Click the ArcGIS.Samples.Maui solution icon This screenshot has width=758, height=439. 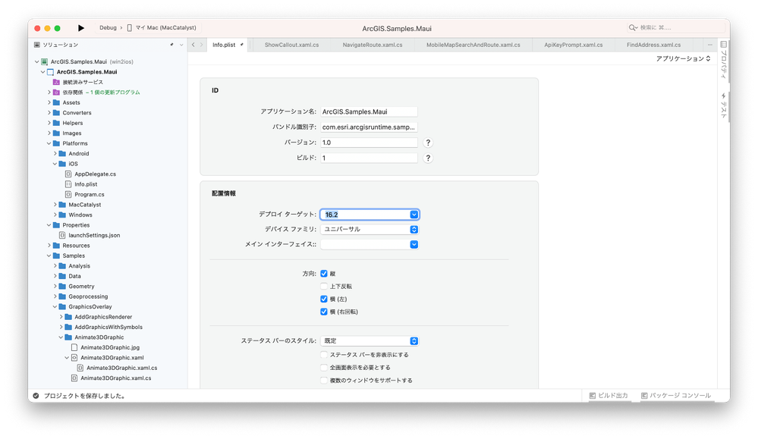click(x=45, y=62)
